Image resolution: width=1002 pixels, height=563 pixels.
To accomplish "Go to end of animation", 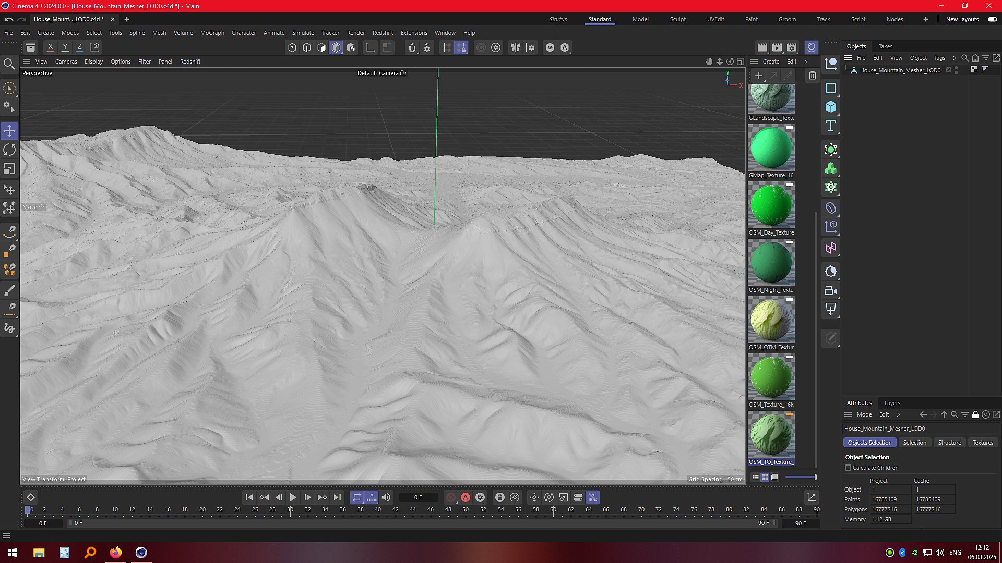I will point(337,497).
